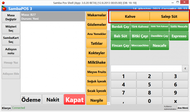Viewport: 190px width, 112px height.
Task: Select the Makarnalar category
Action: (x=96, y=15)
